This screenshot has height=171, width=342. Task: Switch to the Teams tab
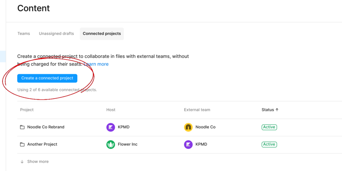(x=24, y=33)
